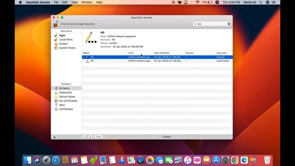Open the Window menu
This screenshot has height=166, width=295.
[x=87, y=2]
